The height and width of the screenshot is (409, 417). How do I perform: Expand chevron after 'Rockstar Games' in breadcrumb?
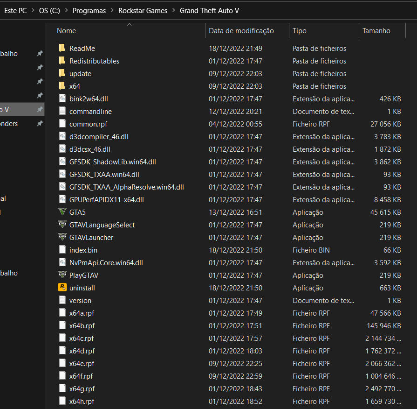[x=174, y=10]
